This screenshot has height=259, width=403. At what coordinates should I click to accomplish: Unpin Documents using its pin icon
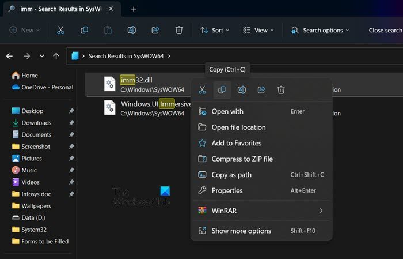tap(71, 134)
